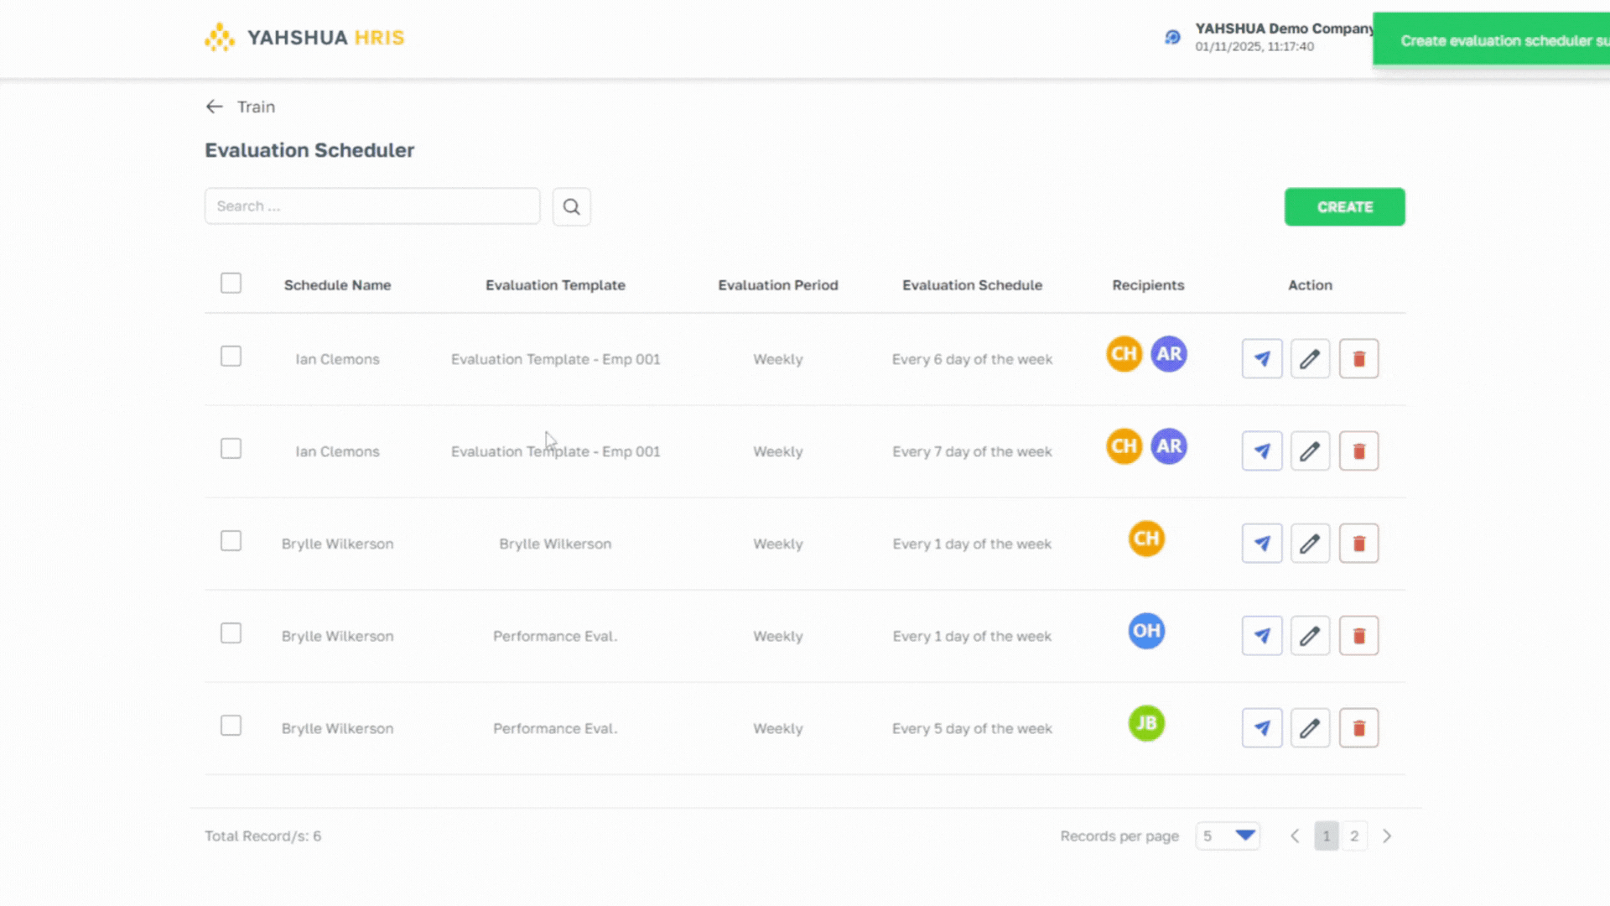The height and width of the screenshot is (906, 1610).
Task: Click the YAHSHUA HRIS logo link
Action: click(x=304, y=38)
